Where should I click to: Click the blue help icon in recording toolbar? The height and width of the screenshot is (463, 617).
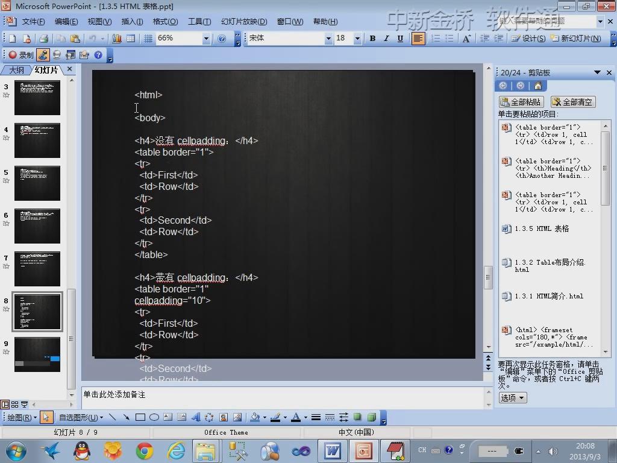[98, 55]
